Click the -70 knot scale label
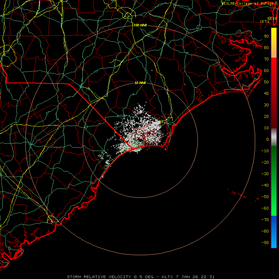279x279 pixels. click(265, 220)
